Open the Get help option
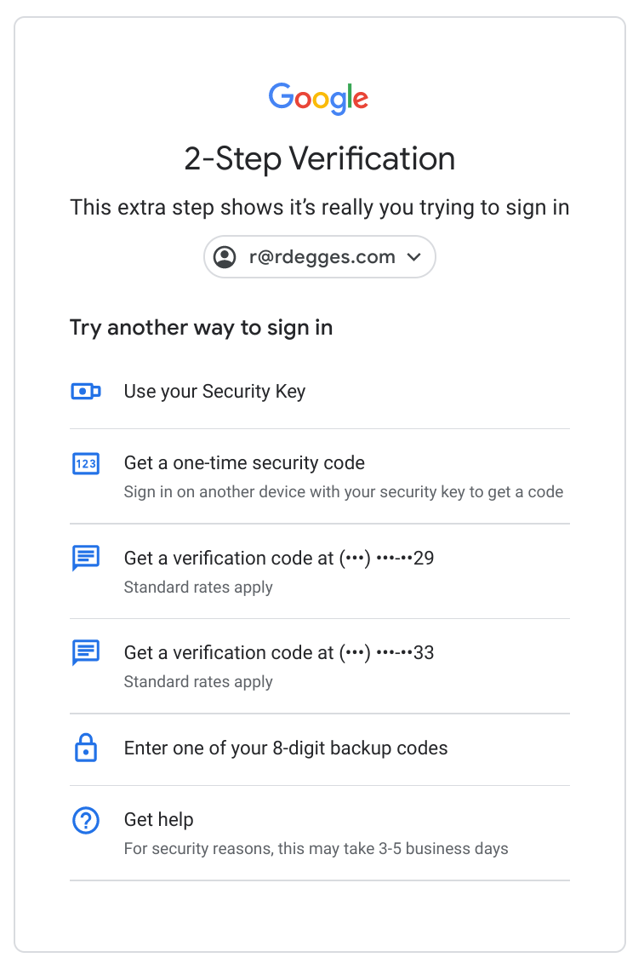Screen dimensions: 644x969 point(159,820)
